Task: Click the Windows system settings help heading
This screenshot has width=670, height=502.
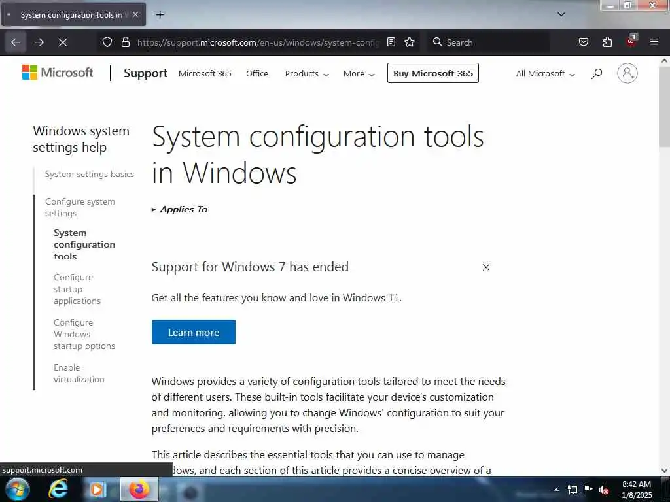Action: click(x=80, y=139)
